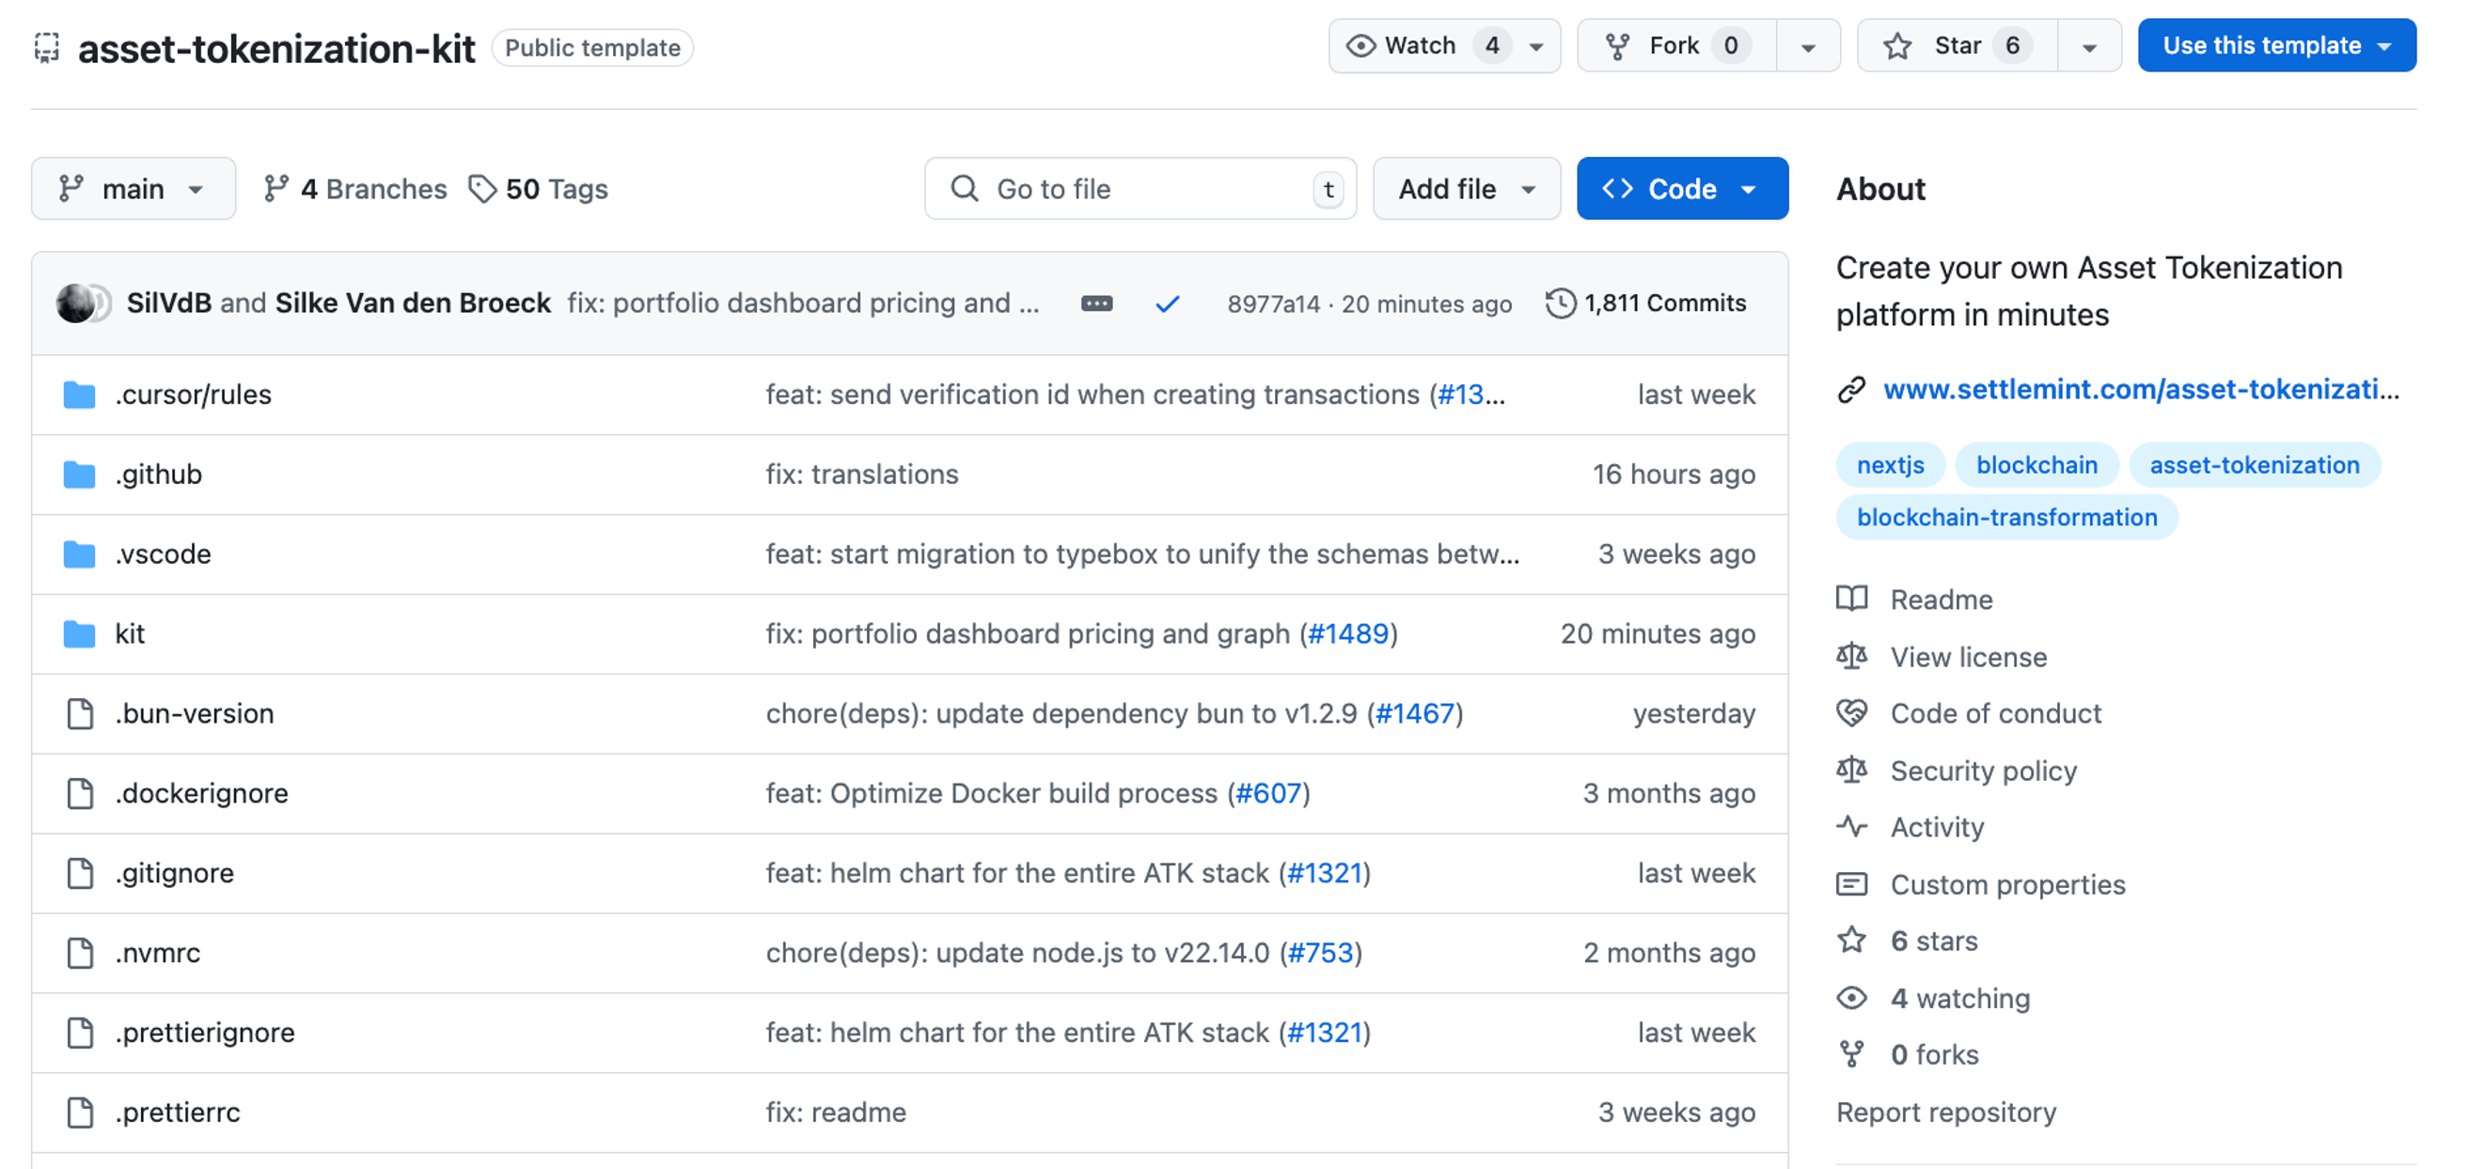
Task: Open the green Code menu button
Action: [x=1681, y=189]
